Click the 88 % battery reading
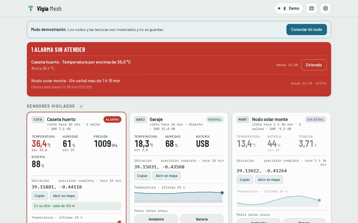This screenshot has width=358, height=223. [x=38, y=164]
